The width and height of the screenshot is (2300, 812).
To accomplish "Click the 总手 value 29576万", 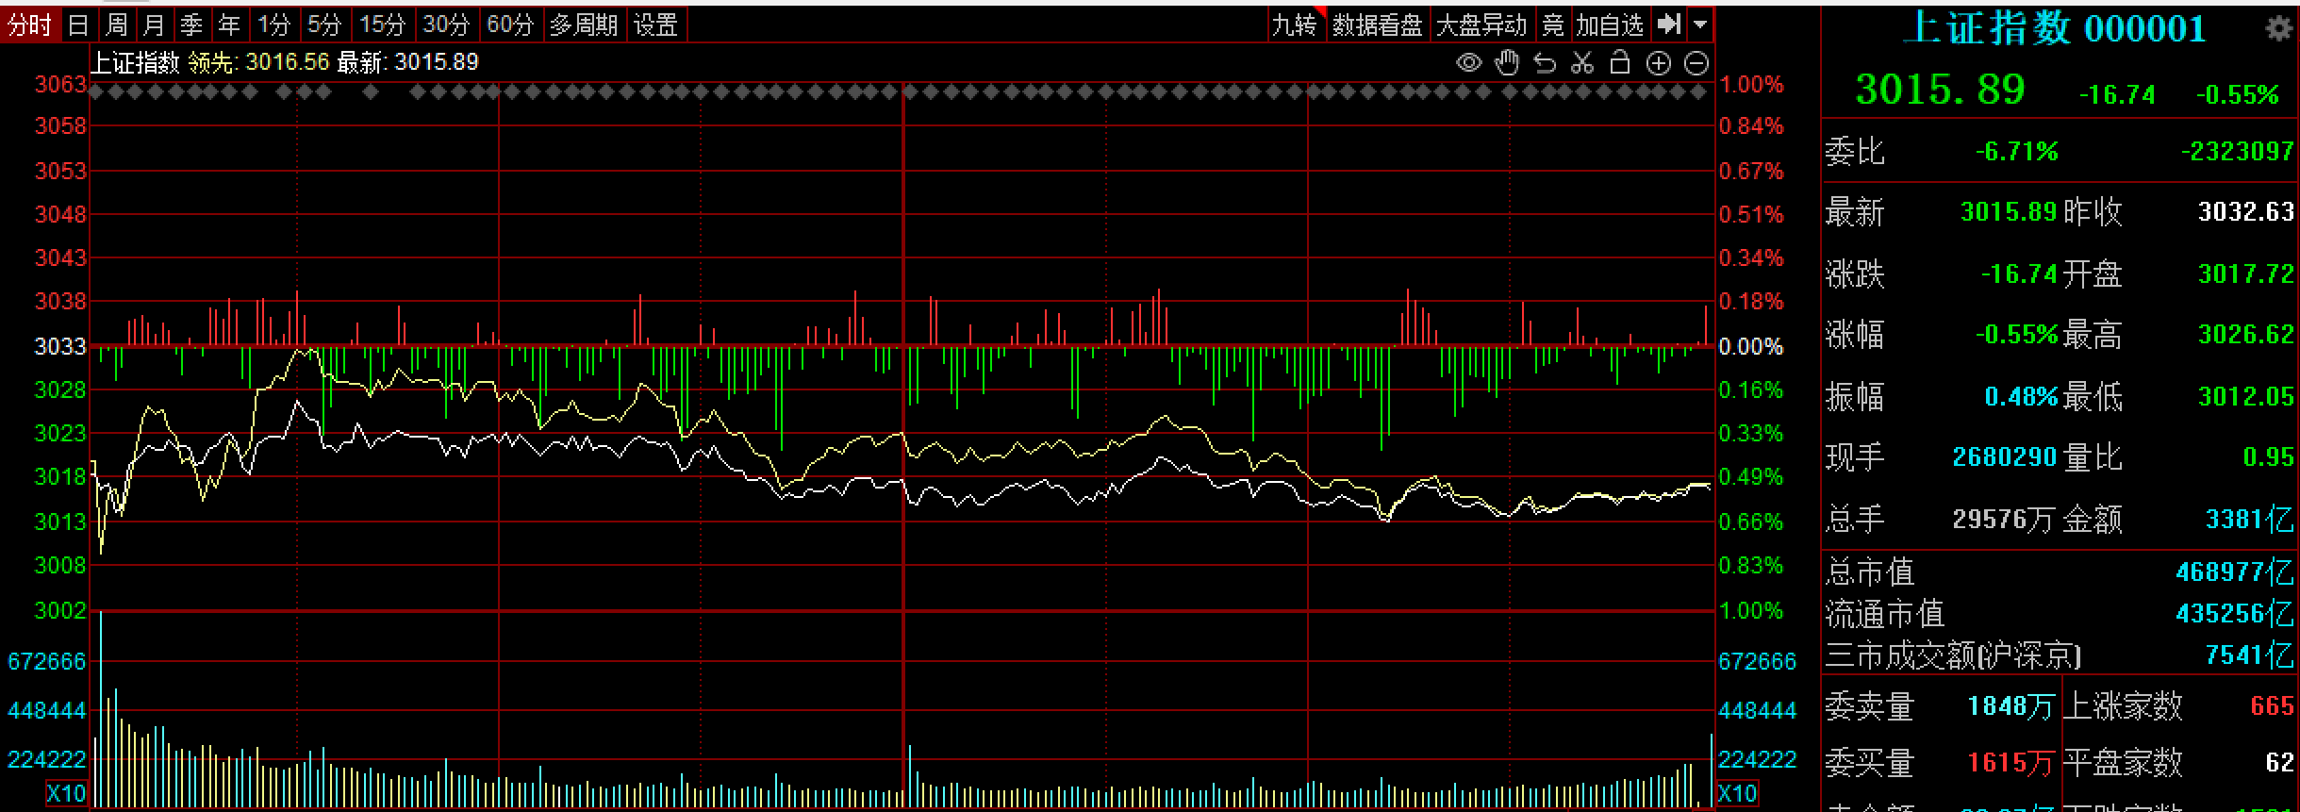I will point(2004,518).
